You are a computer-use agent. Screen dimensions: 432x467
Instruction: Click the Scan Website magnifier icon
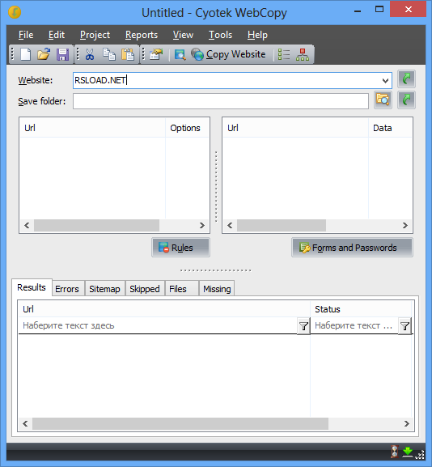[180, 54]
